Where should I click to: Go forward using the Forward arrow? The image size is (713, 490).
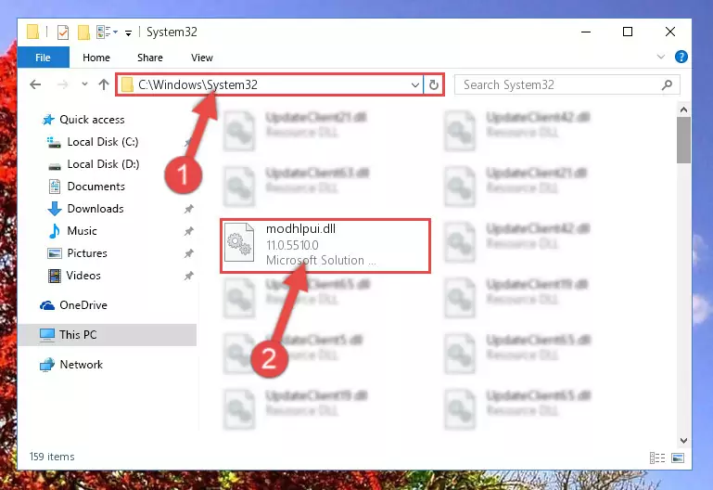[63, 84]
